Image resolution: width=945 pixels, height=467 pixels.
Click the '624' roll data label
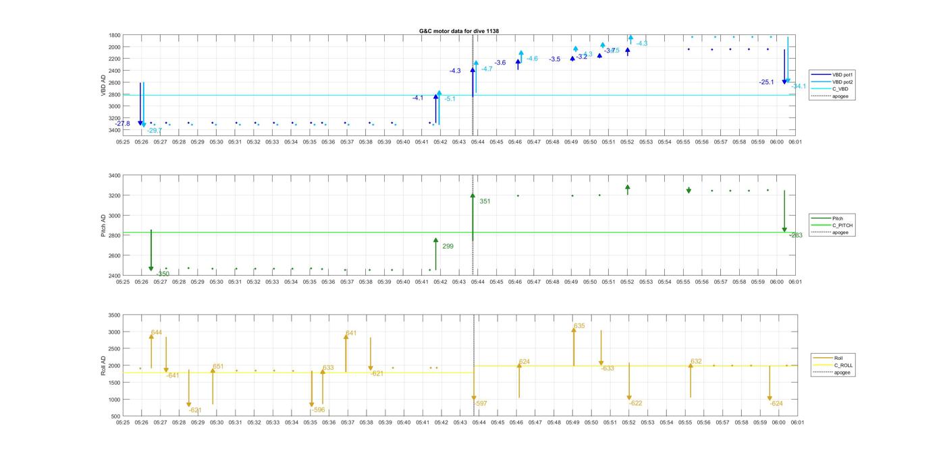[524, 362]
